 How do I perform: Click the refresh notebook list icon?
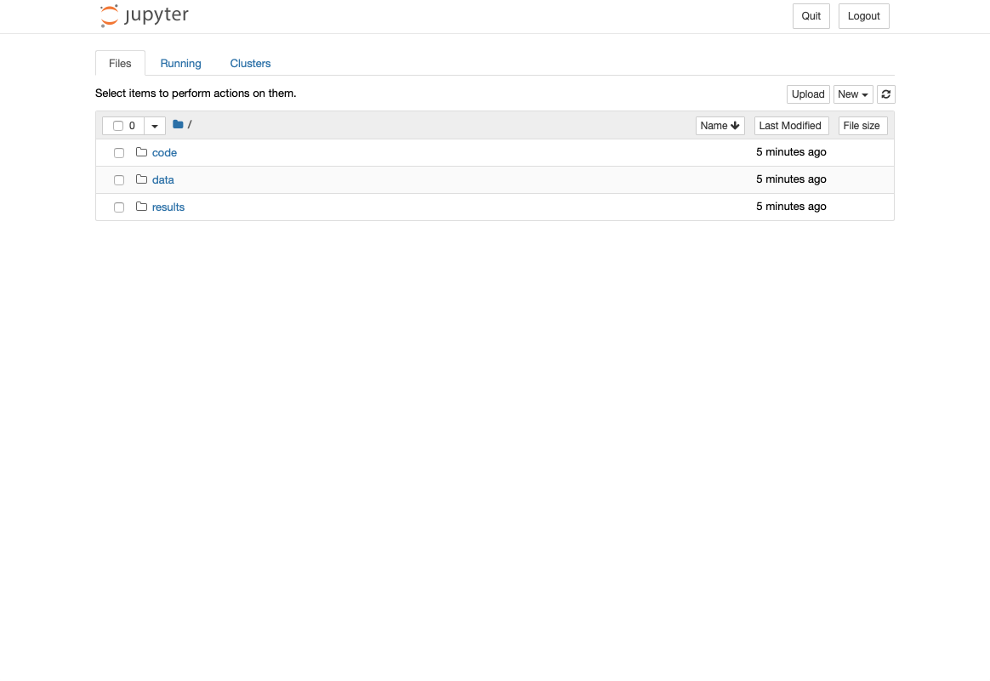click(x=885, y=94)
